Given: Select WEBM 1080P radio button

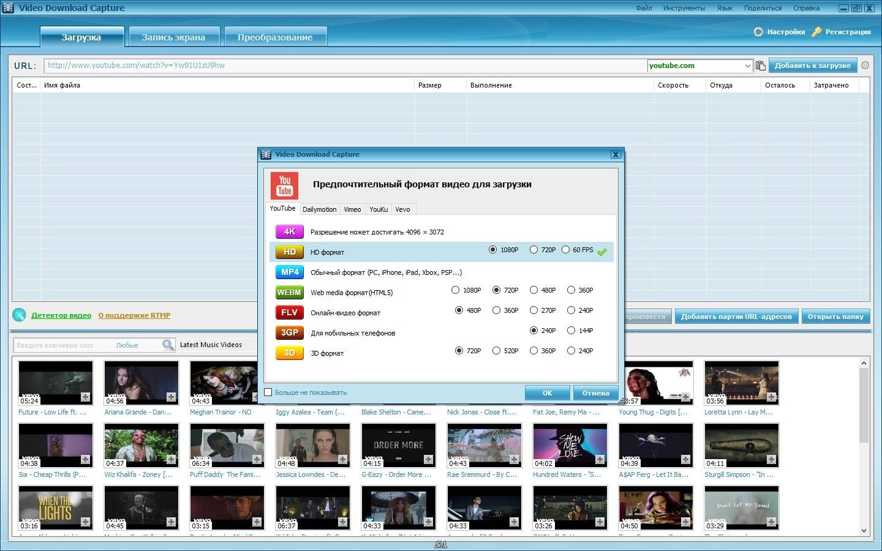Looking at the screenshot, I should pos(455,290).
